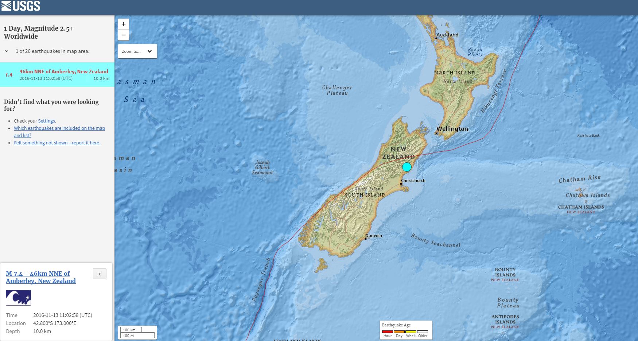Click the Wellington city label on map

[x=452, y=129]
